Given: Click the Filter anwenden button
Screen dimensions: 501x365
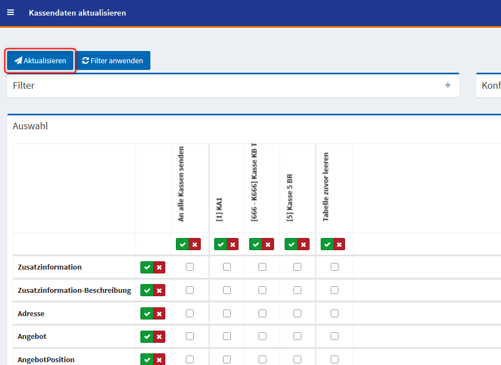Looking at the screenshot, I should click(113, 60).
